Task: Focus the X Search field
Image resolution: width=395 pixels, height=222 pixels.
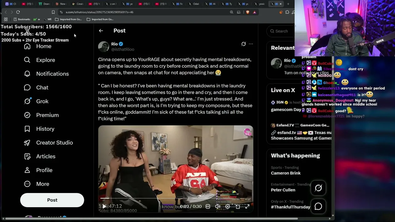Action: 280,31
